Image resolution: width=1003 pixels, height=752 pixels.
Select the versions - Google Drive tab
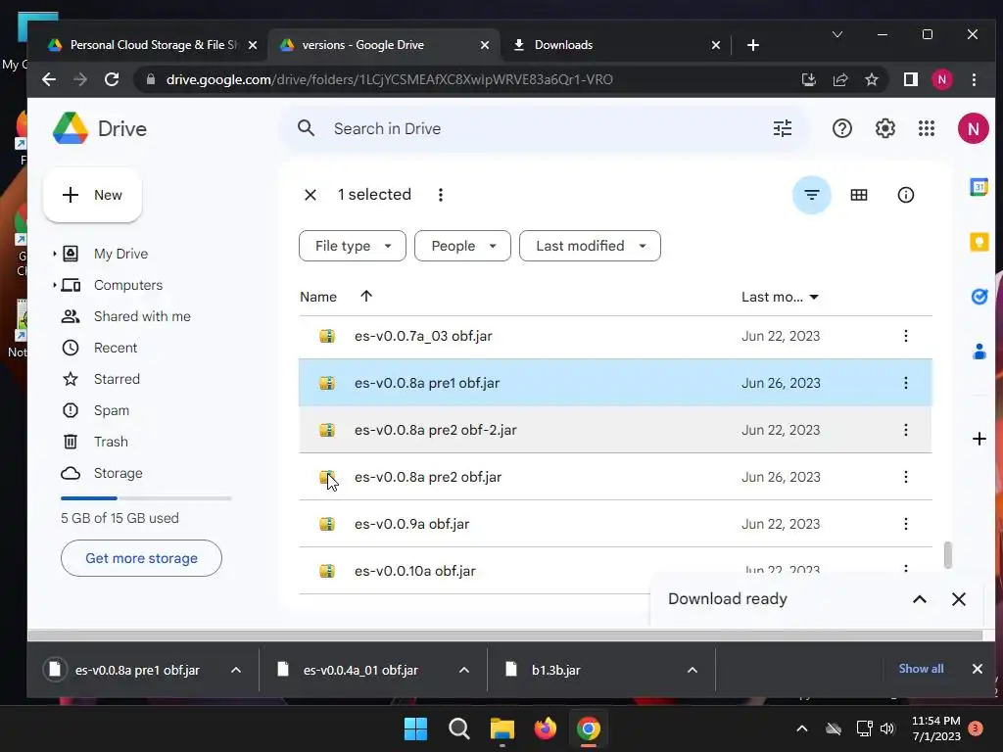386,45
